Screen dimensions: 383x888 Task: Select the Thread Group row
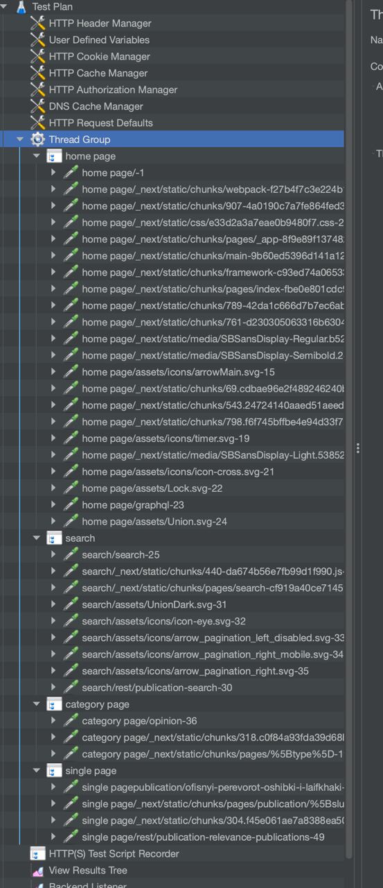(x=172, y=139)
